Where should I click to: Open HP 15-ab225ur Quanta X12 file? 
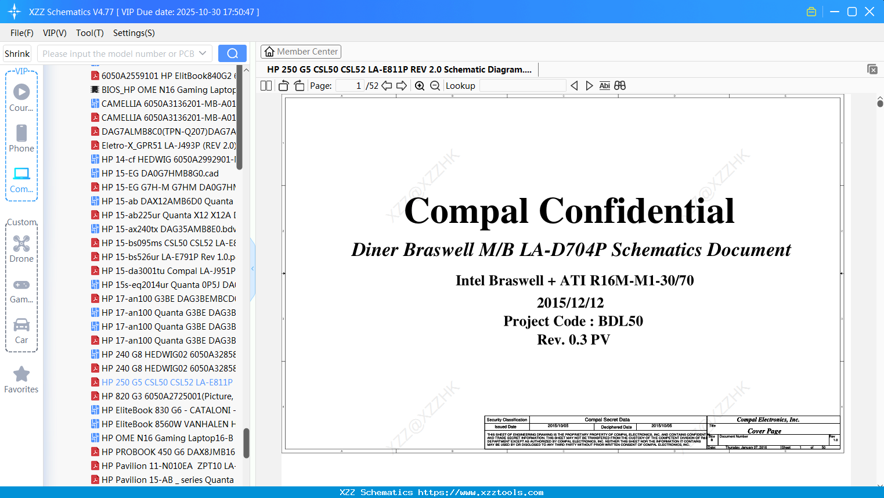tap(163, 215)
